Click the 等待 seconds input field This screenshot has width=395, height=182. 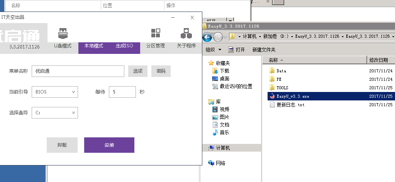pyautogui.click(x=122, y=92)
